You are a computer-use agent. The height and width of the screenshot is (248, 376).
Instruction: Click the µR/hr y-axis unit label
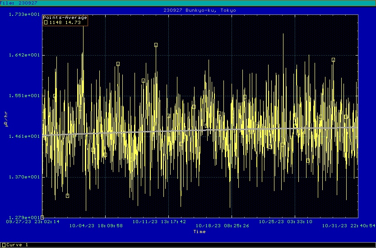pyautogui.click(x=6, y=122)
